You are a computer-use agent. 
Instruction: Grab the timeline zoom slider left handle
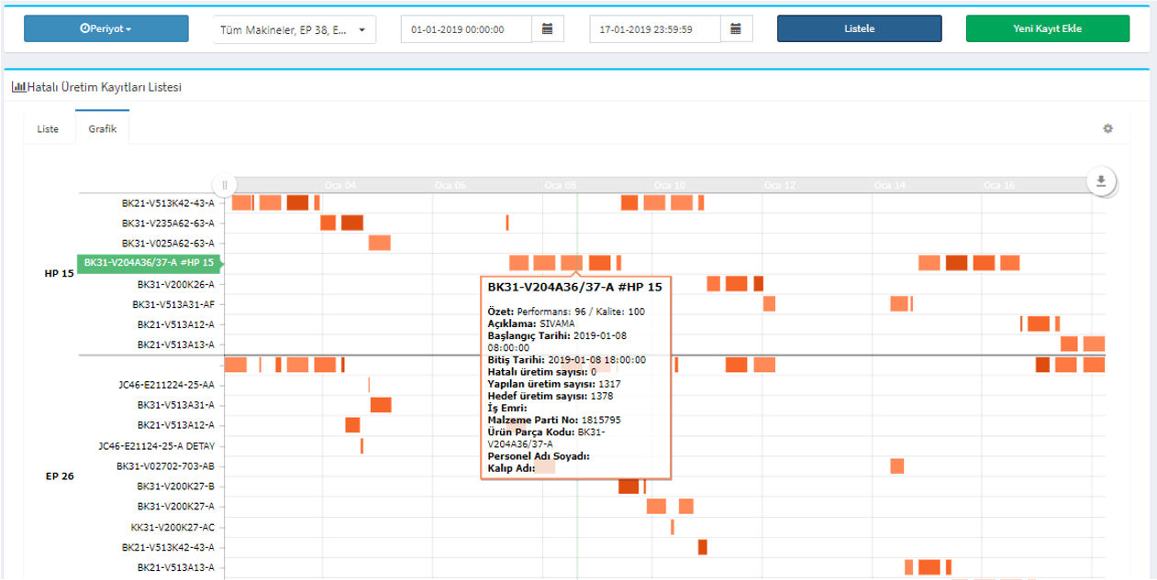coord(225,184)
